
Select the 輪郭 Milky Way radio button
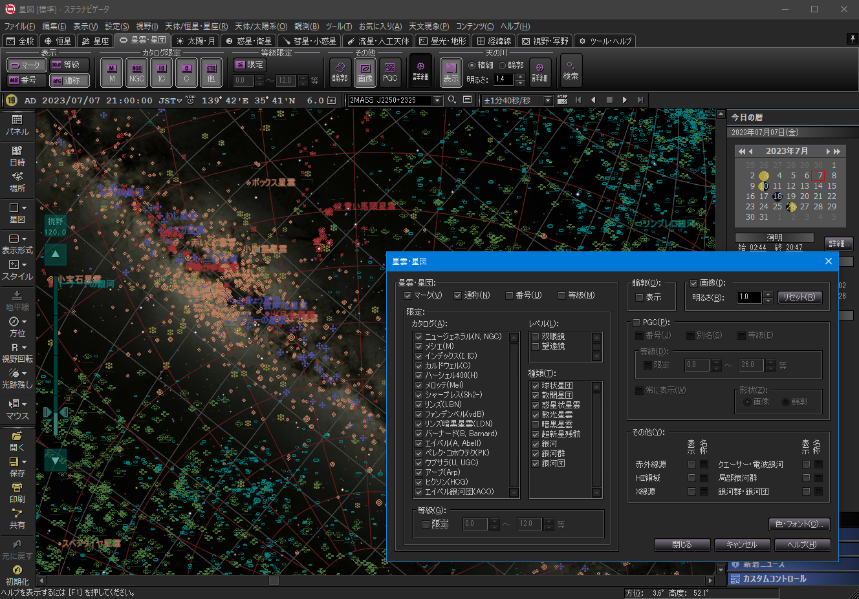(503, 65)
